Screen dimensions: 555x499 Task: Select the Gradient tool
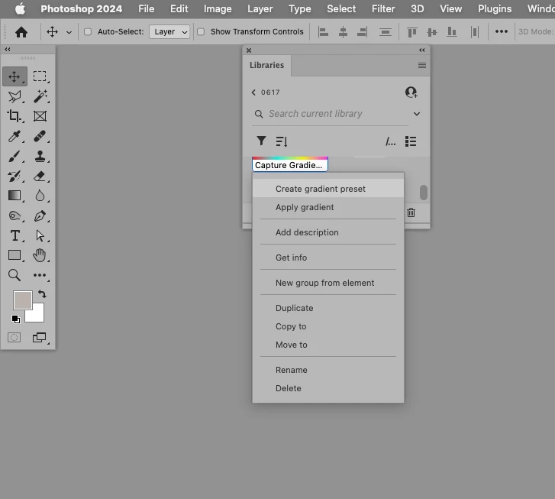point(15,196)
